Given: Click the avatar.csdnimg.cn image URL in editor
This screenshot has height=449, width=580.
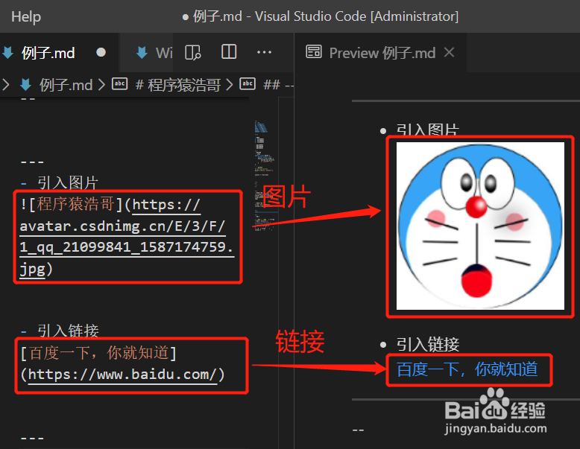Looking at the screenshot, I should click(127, 237).
